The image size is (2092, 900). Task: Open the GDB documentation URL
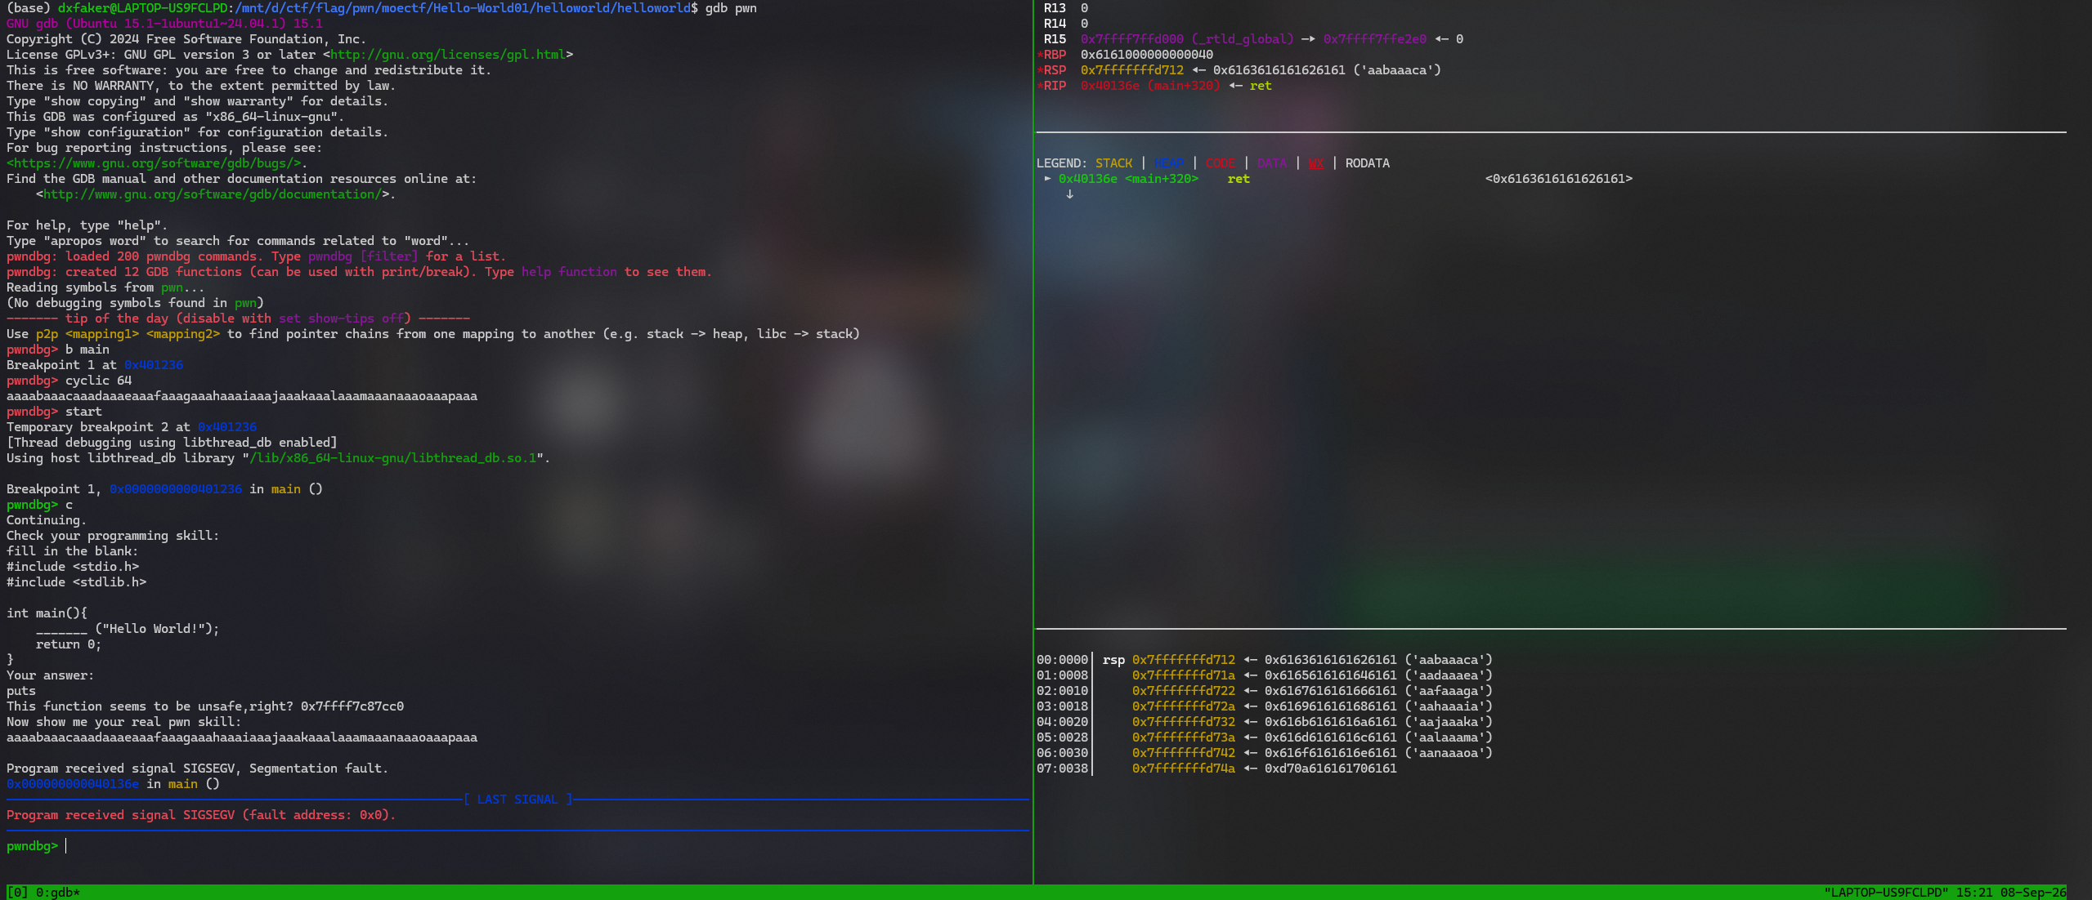[213, 194]
